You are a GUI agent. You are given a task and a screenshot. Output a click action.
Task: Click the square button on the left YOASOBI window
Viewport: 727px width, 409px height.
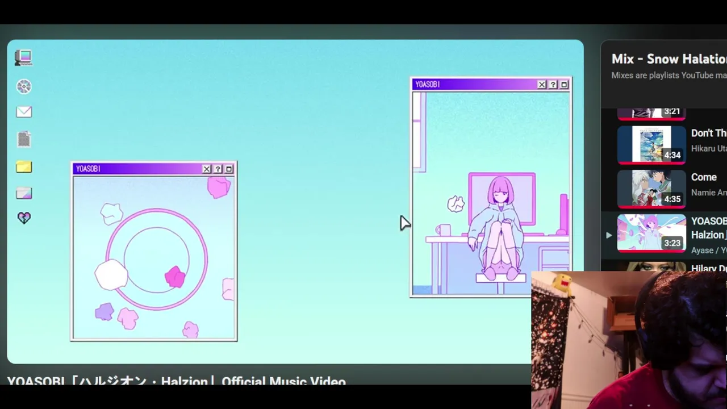(229, 169)
